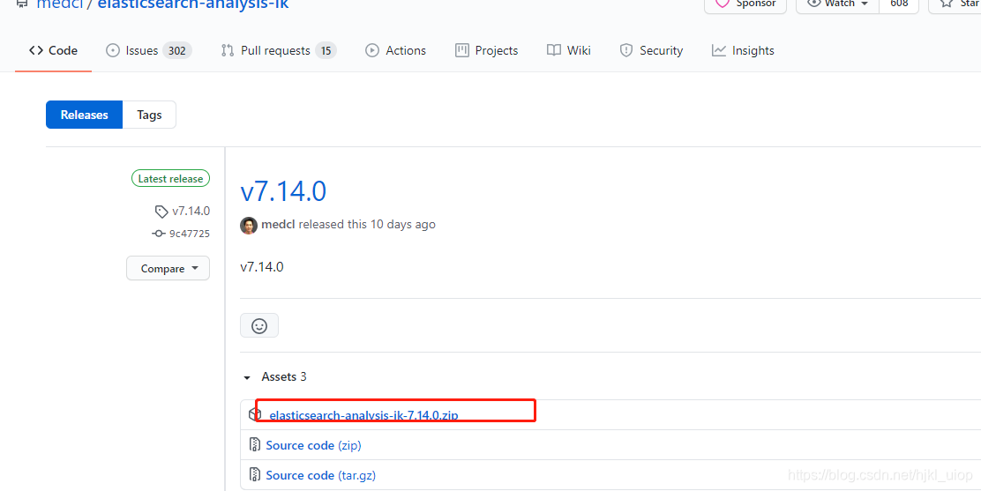
Task: Open commit 9c47725
Action: (190, 234)
